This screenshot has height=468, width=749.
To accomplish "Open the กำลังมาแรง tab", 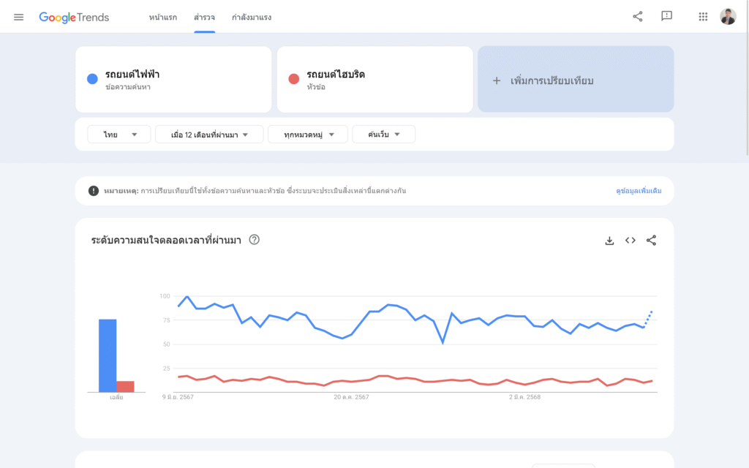I will point(252,18).
